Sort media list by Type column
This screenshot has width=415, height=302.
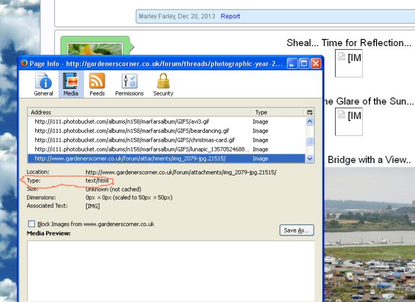click(278, 112)
